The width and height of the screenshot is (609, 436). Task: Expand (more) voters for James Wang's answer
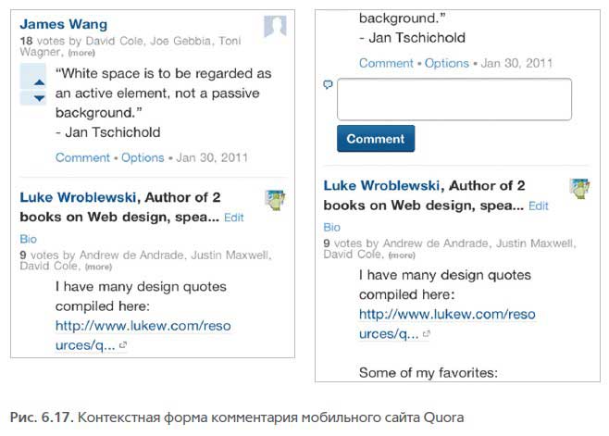coord(81,53)
